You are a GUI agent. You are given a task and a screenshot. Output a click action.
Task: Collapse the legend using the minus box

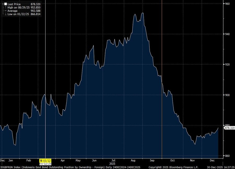pos(3,4)
